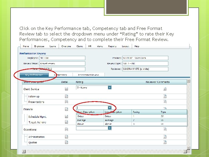
Task: Open the Overtime menu
Action: [x=66, y=46]
